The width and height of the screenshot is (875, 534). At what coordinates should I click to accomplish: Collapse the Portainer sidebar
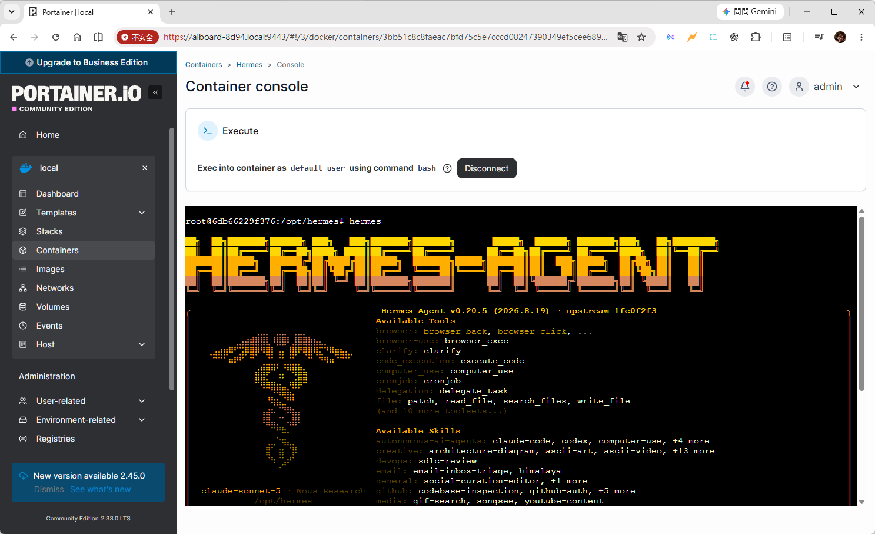[x=155, y=92]
